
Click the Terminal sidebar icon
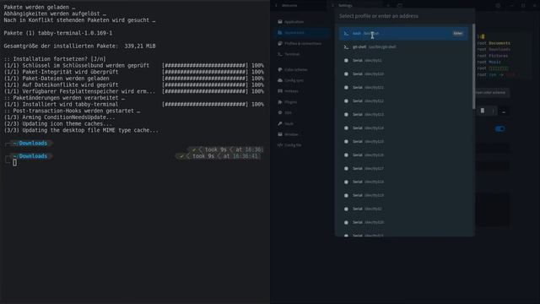(280, 54)
